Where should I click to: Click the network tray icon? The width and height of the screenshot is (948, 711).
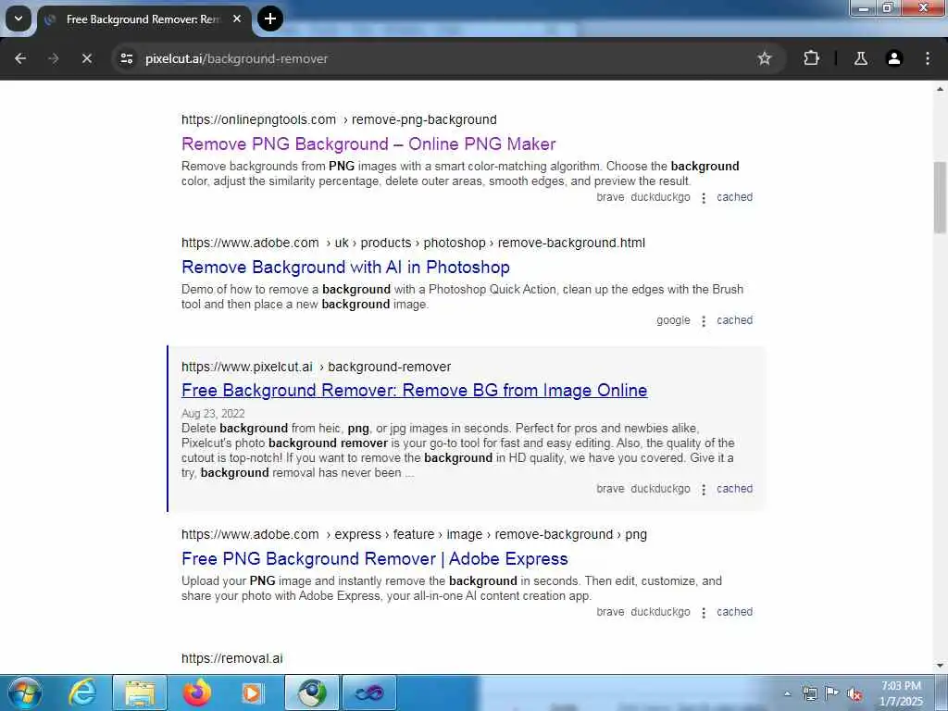pos(809,693)
